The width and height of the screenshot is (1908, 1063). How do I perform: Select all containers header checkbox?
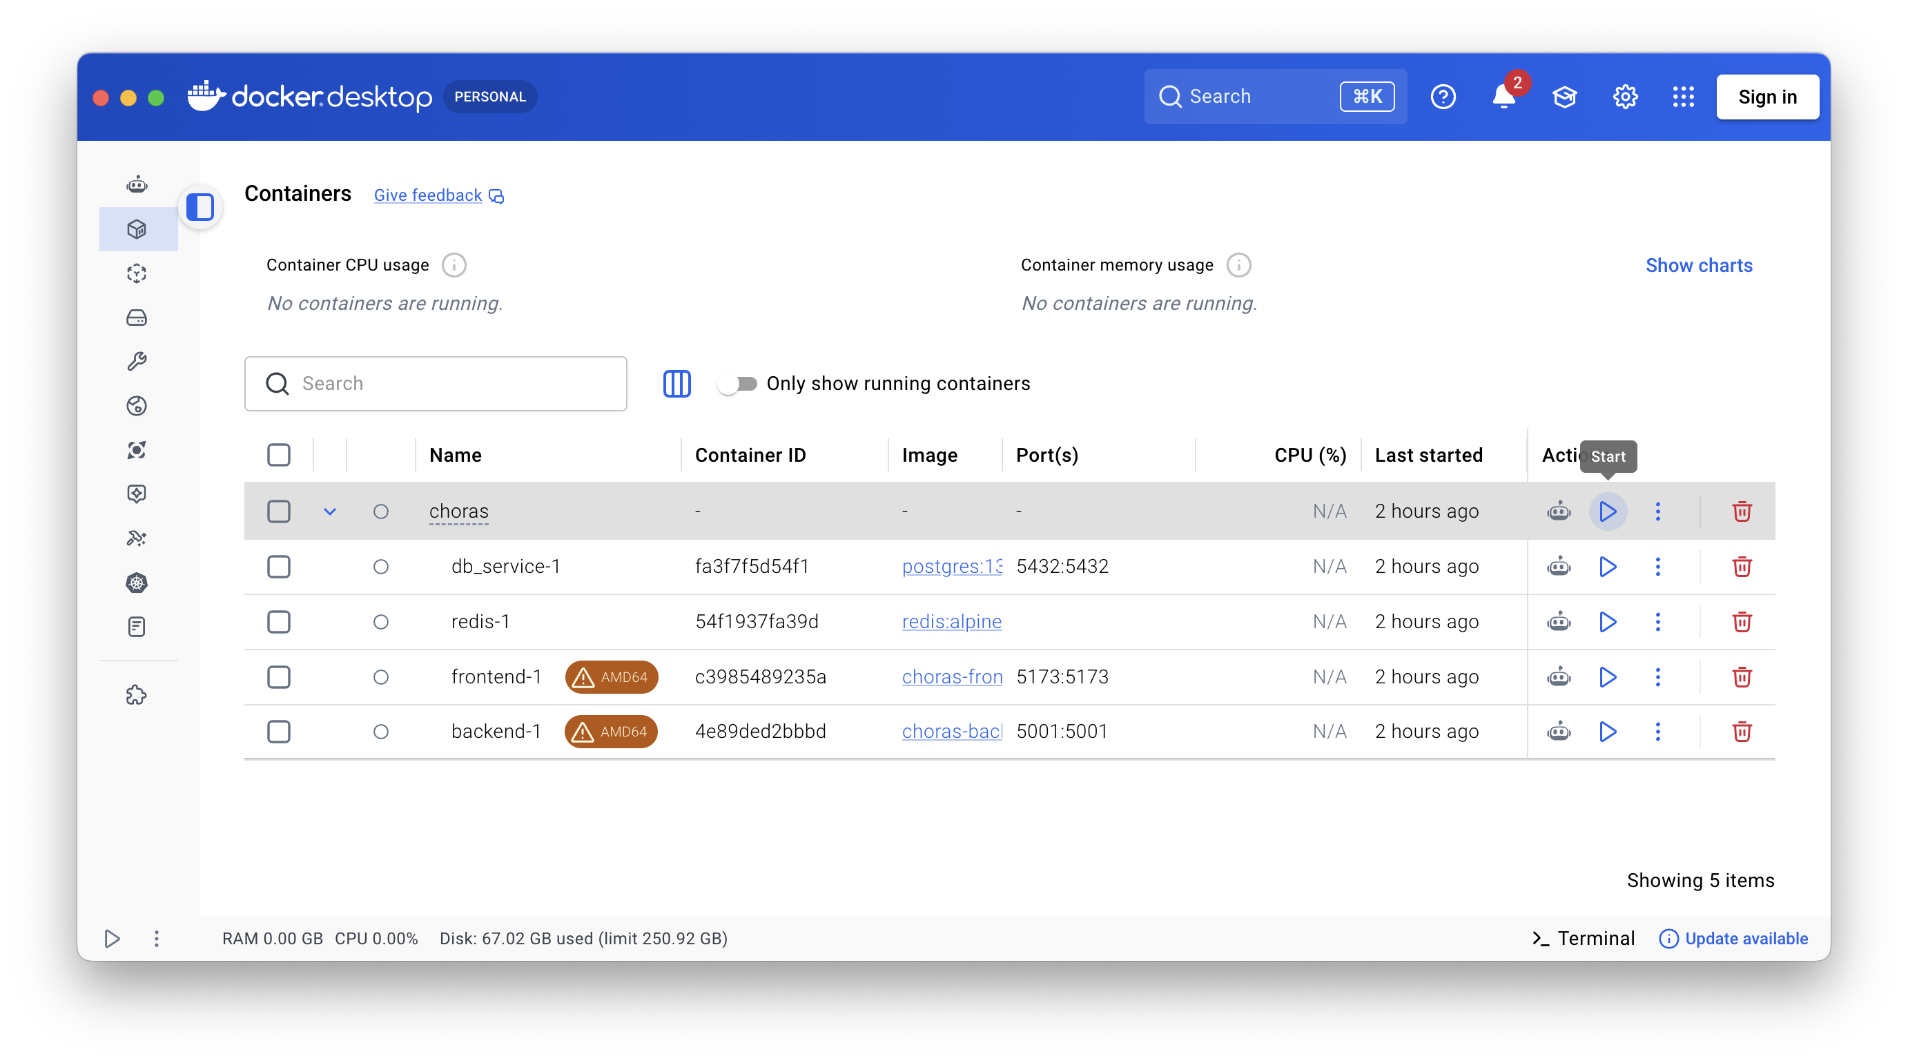tap(278, 455)
